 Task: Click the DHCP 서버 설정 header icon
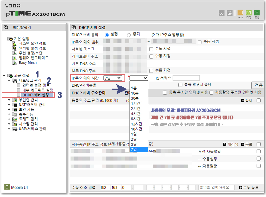(74, 27)
